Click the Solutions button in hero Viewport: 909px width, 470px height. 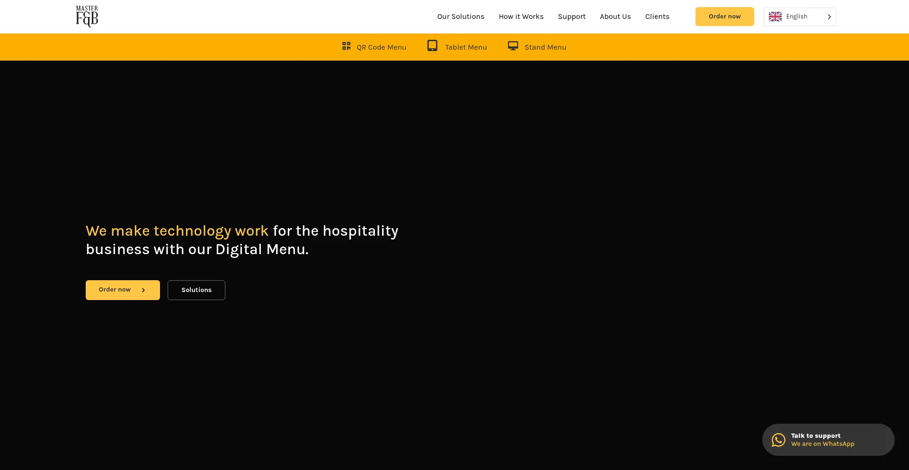point(196,290)
